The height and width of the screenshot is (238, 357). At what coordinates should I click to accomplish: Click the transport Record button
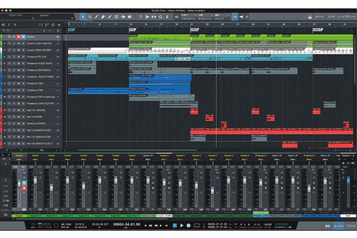[189, 226]
